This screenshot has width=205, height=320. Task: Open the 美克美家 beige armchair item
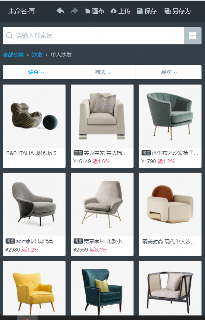(x=102, y=126)
